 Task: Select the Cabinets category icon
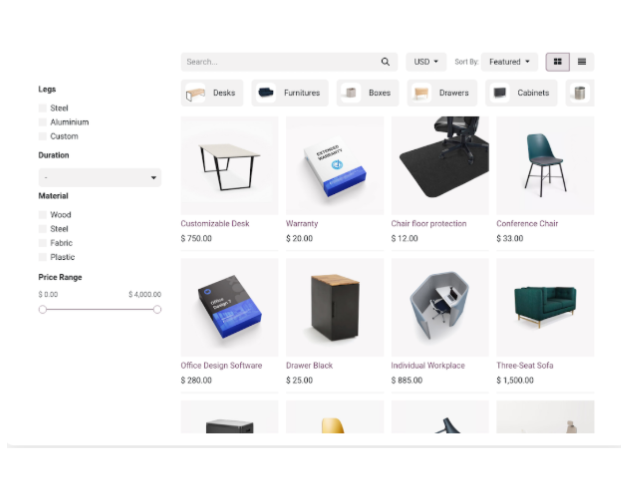coord(499,93)
